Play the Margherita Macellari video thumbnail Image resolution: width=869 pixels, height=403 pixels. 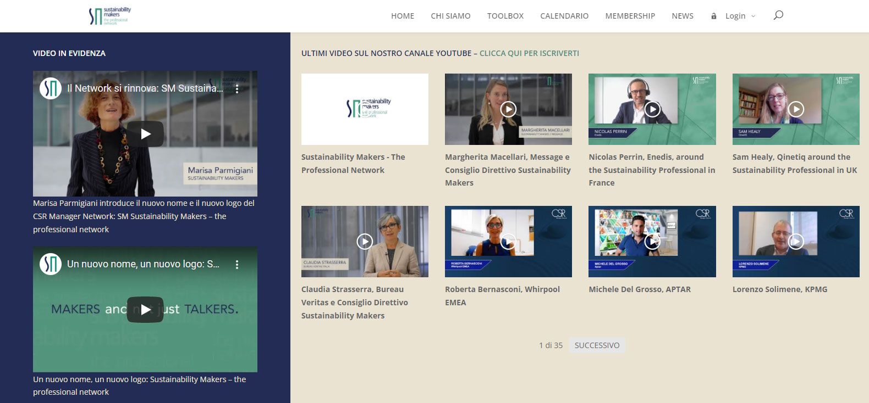[508, 109]
